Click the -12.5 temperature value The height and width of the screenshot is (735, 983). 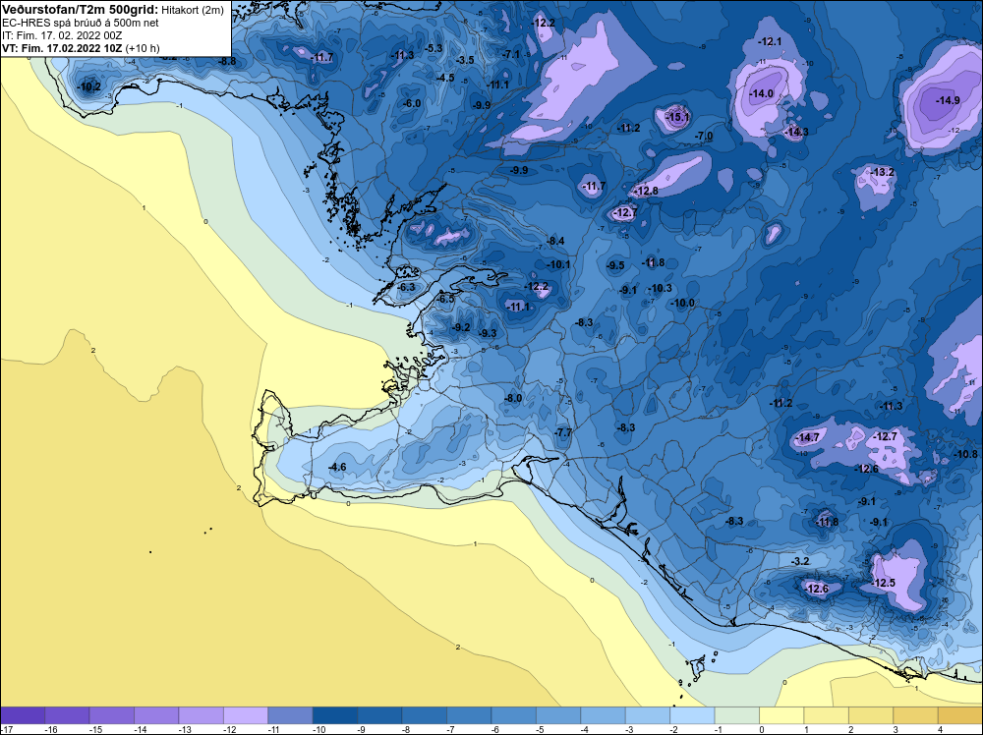(884, 583)
